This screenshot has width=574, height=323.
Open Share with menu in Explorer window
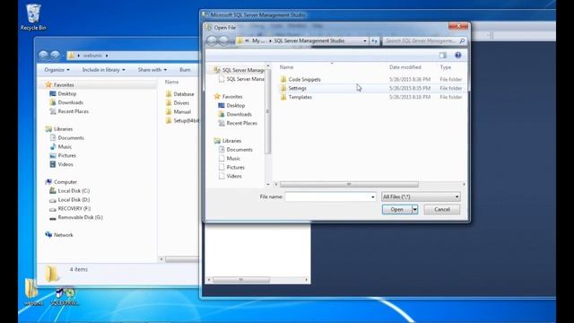(x=152, y=70)
